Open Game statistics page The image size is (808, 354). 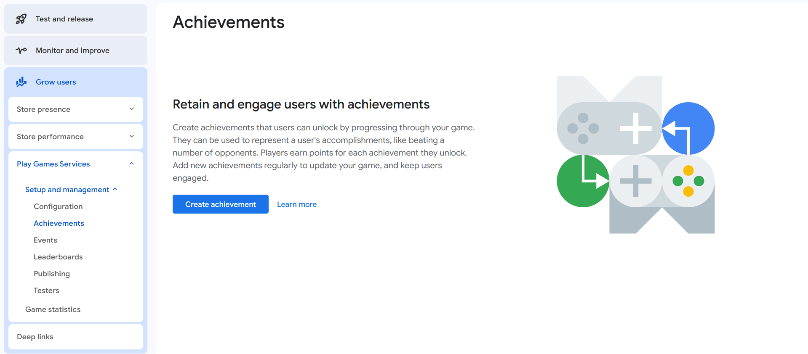(53, 309)
